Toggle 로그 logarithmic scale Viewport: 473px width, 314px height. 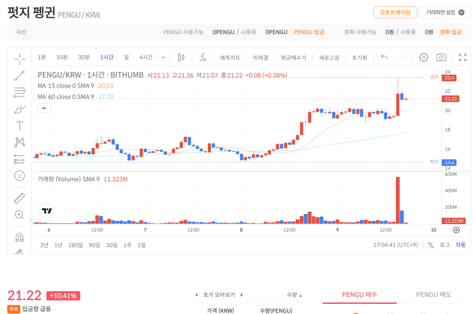click(445, 245)
